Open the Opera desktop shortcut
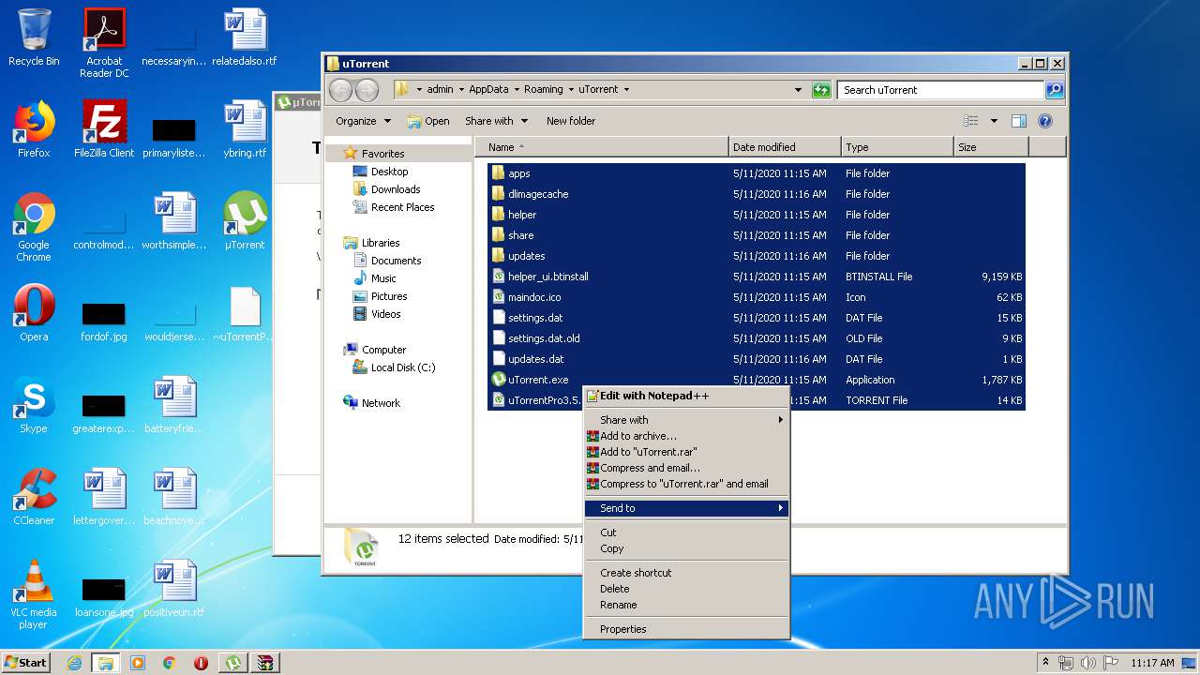The height and width of the screenshot is (675, 1200). (34, 313)
